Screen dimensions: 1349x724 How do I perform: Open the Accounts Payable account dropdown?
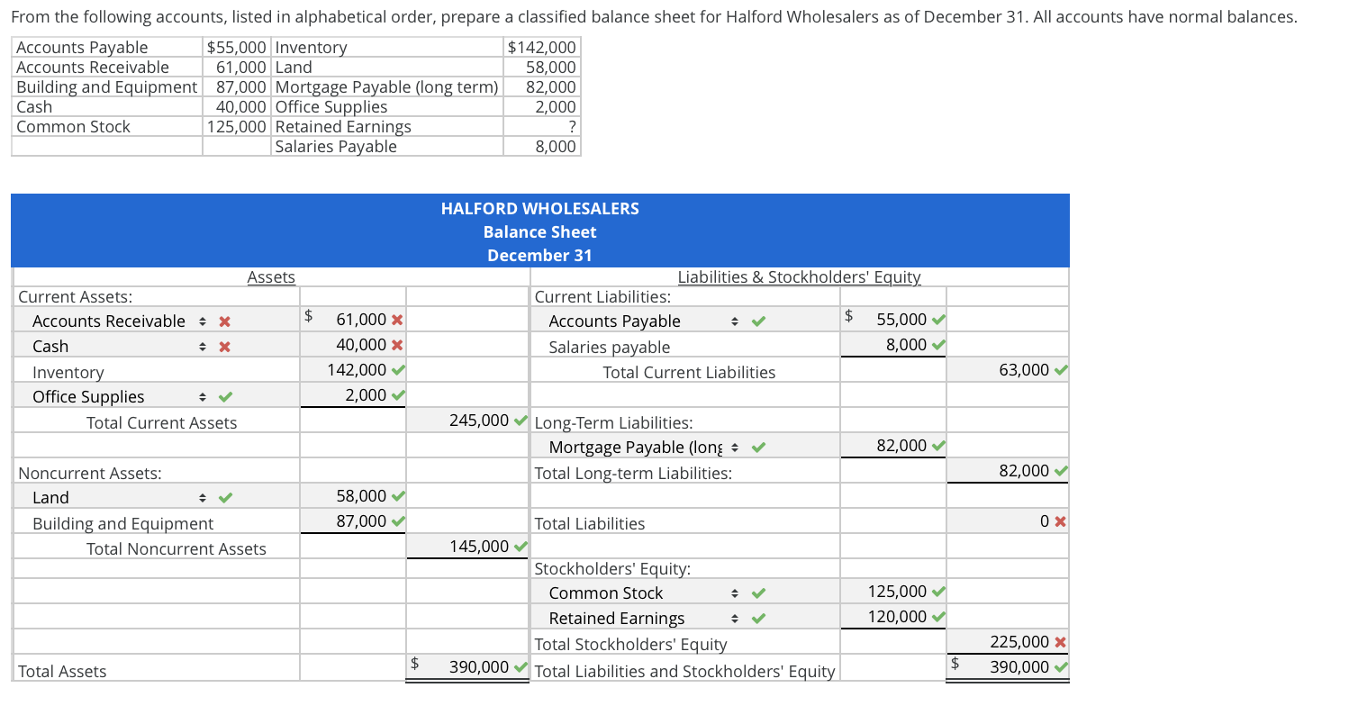click(645, 321)
